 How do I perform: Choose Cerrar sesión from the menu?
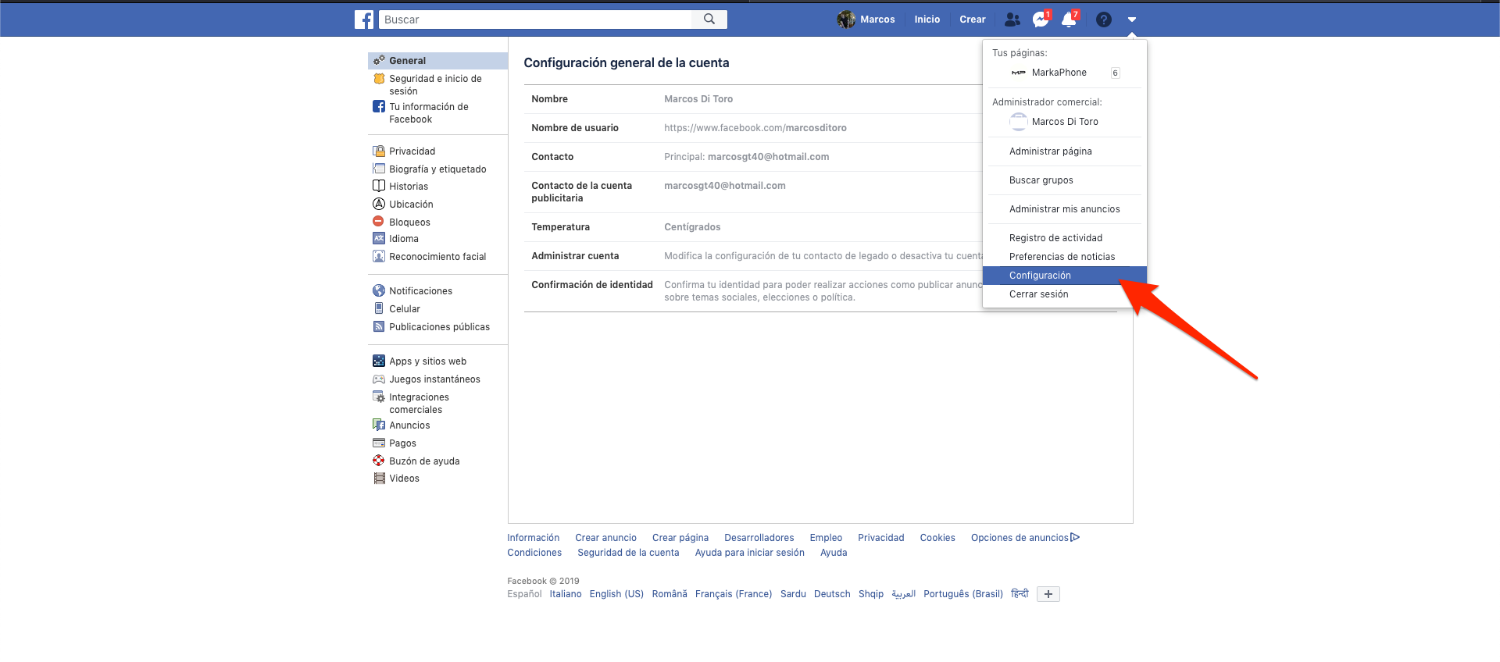[x=1038, y=294]
